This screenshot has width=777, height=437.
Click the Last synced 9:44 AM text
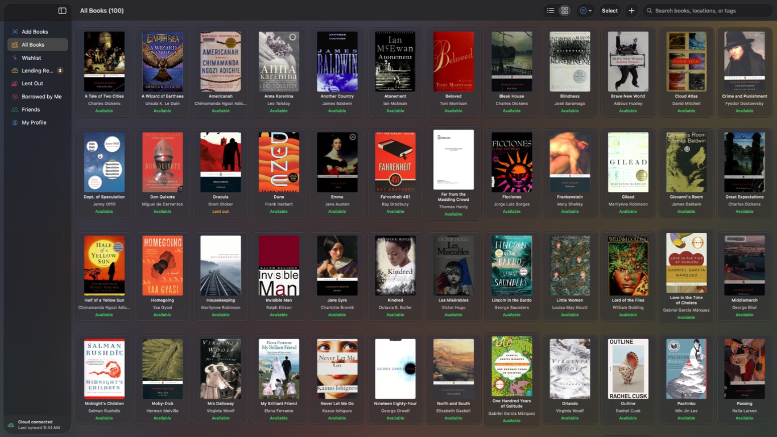(39, 428)
